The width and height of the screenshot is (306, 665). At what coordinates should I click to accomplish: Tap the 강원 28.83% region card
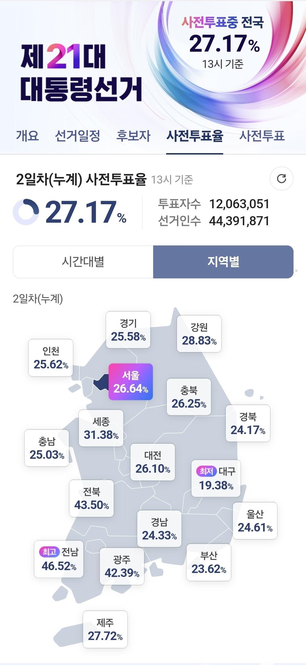pyautogui.click(x=199, y=334)
